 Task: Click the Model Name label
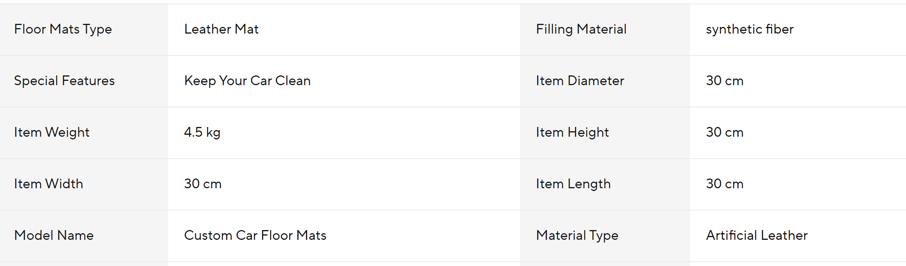click(x=54, y=236)
